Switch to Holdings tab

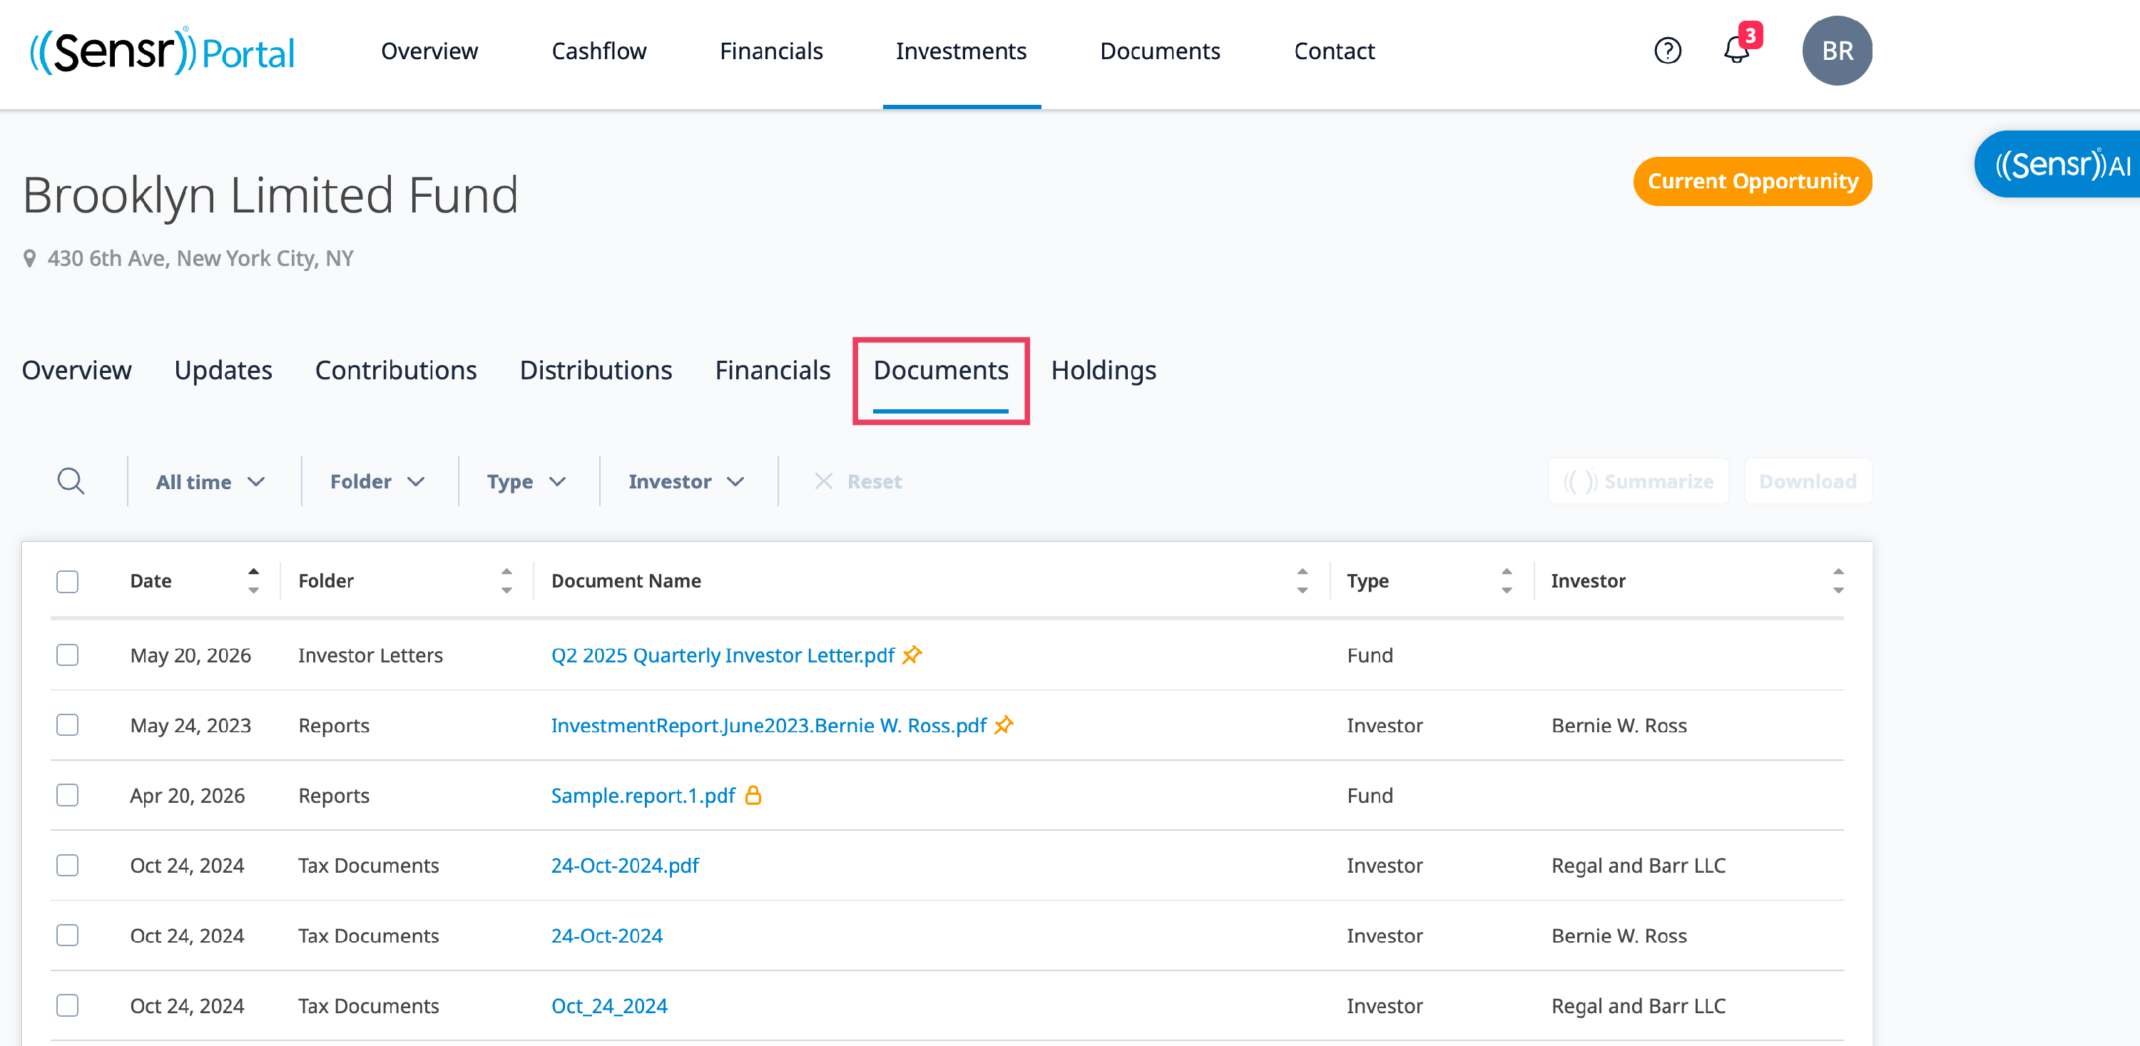point(1104,370)
